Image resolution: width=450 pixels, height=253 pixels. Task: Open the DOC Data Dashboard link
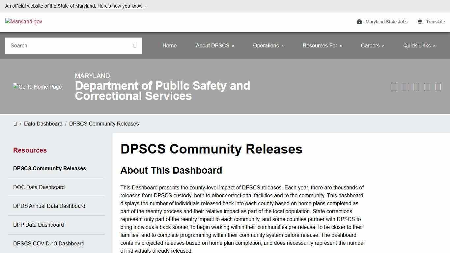(39, 187)
